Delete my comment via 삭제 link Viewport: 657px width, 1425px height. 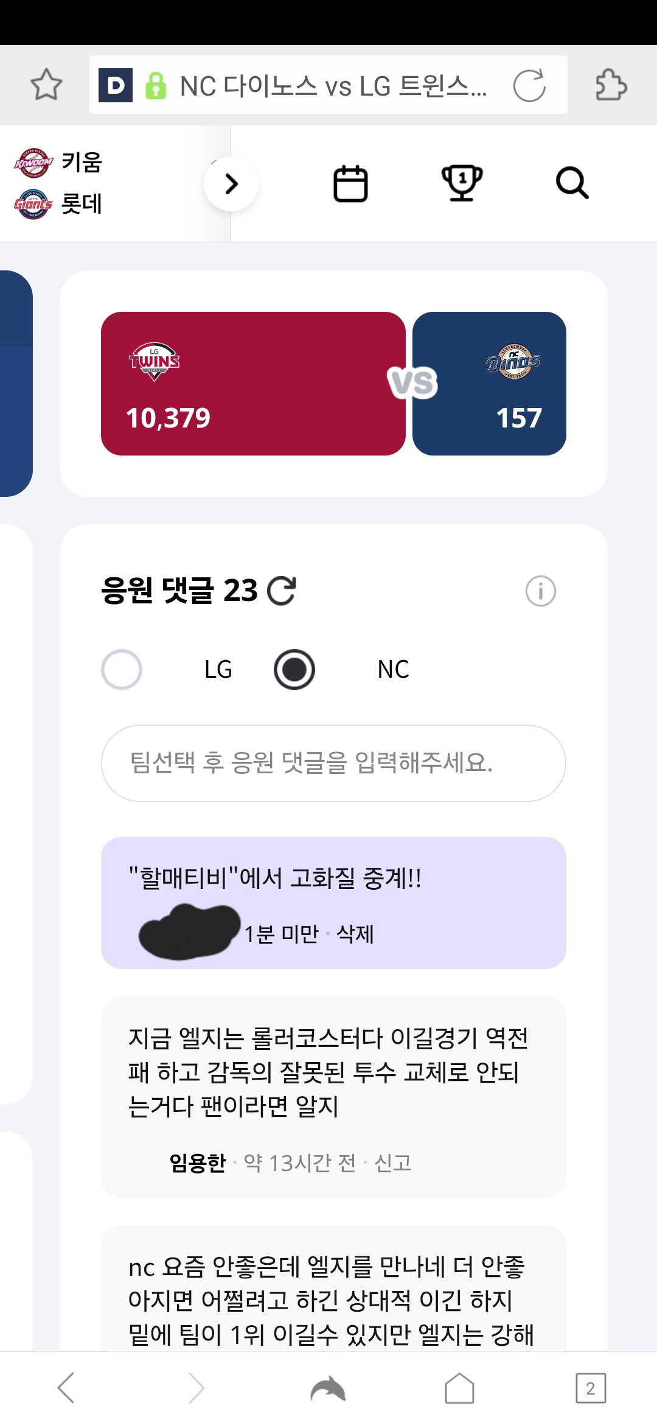[x=355, y=934]
